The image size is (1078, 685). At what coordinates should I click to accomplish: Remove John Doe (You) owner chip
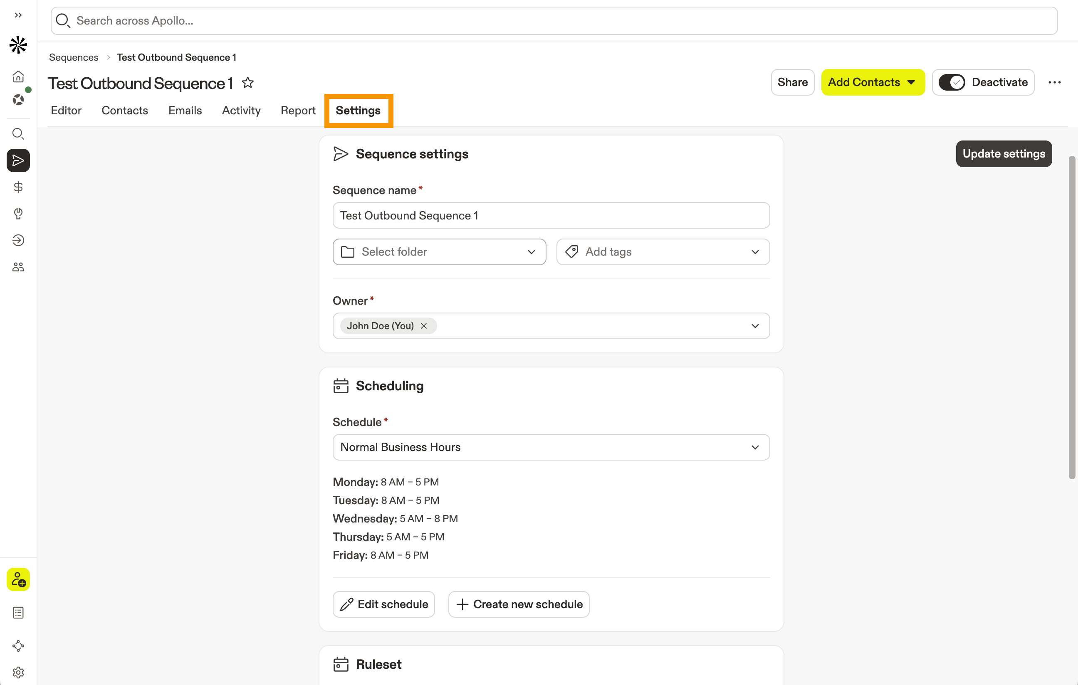tap(423, 326)
